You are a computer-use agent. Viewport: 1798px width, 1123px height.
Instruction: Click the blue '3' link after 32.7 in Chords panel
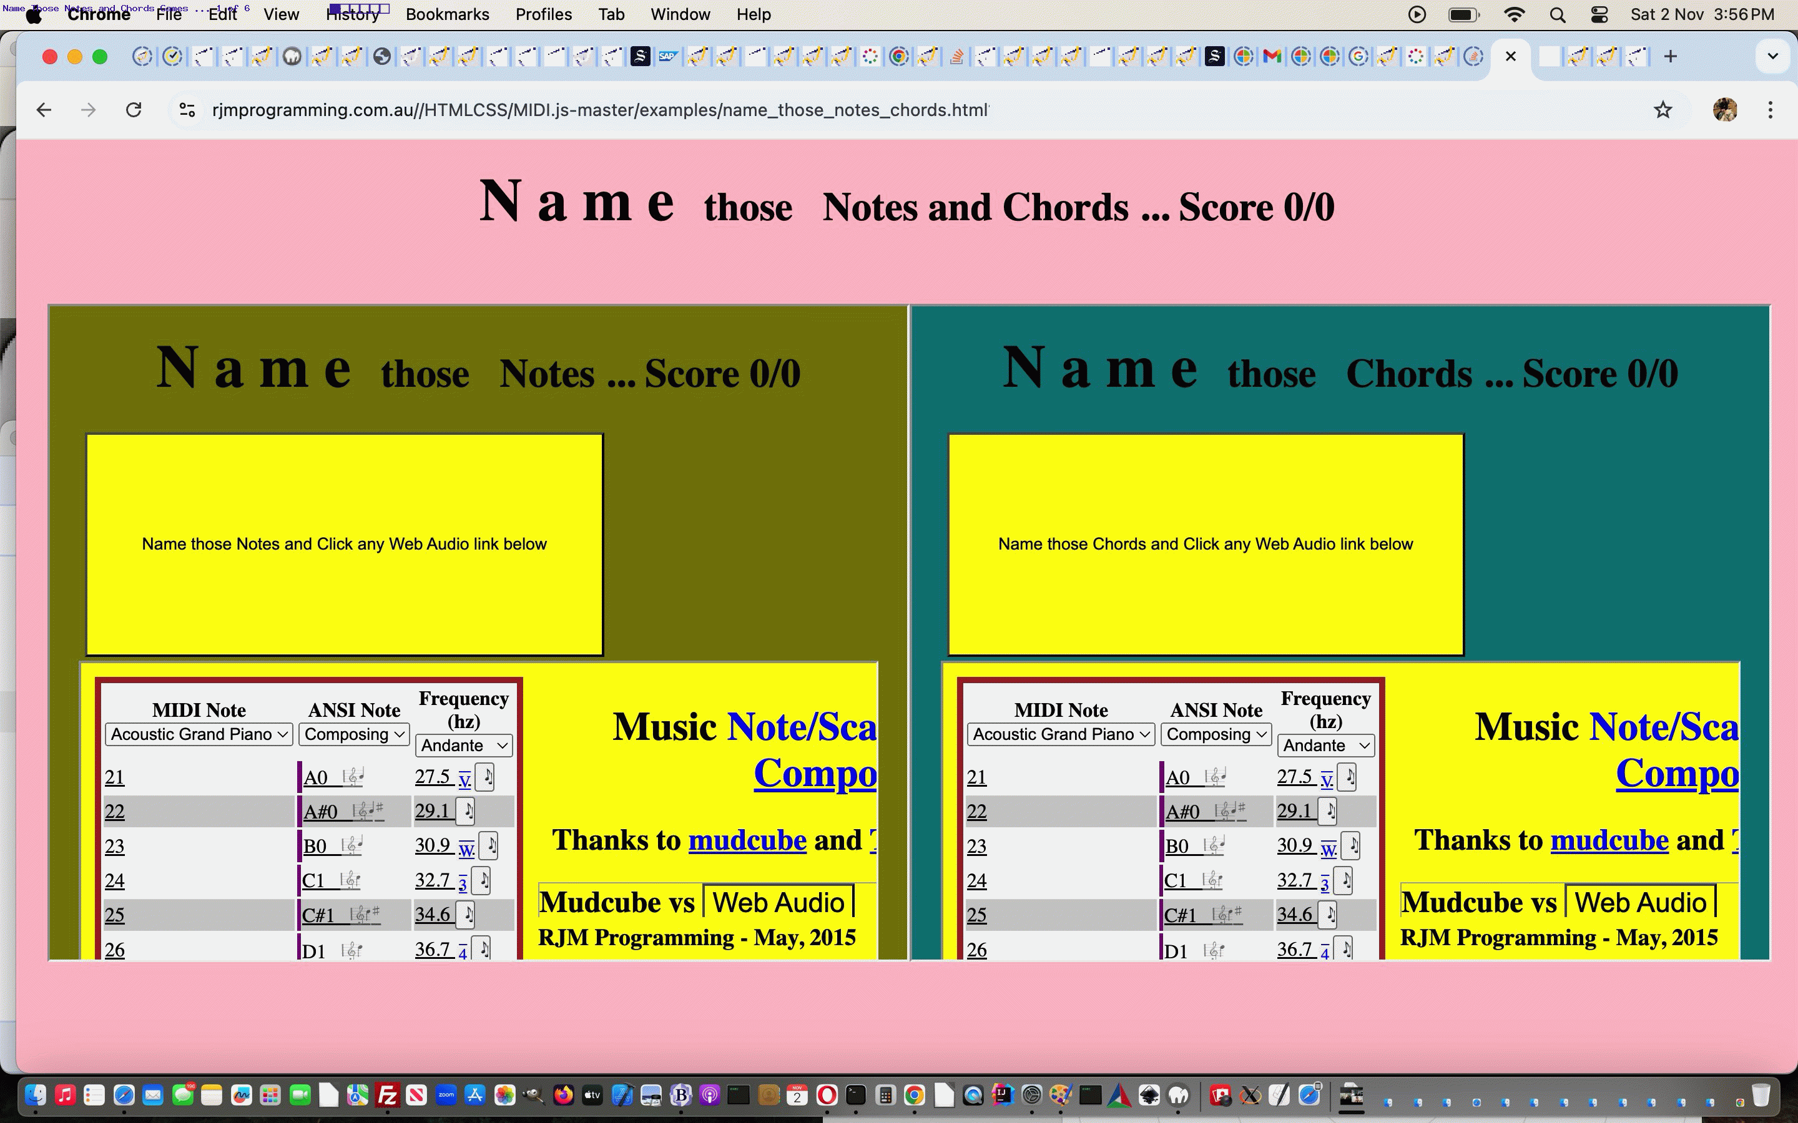pyautogui.click(x=1324, y=883)
